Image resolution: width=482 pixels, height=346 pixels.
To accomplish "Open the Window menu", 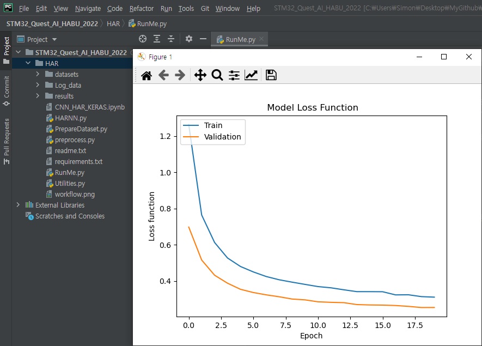I will 228,8.
